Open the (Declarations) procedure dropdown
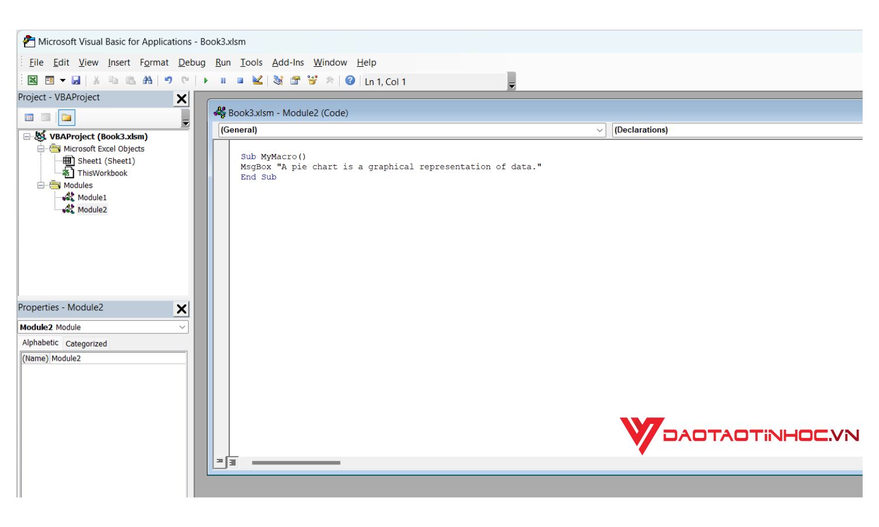 pos(737,130)
